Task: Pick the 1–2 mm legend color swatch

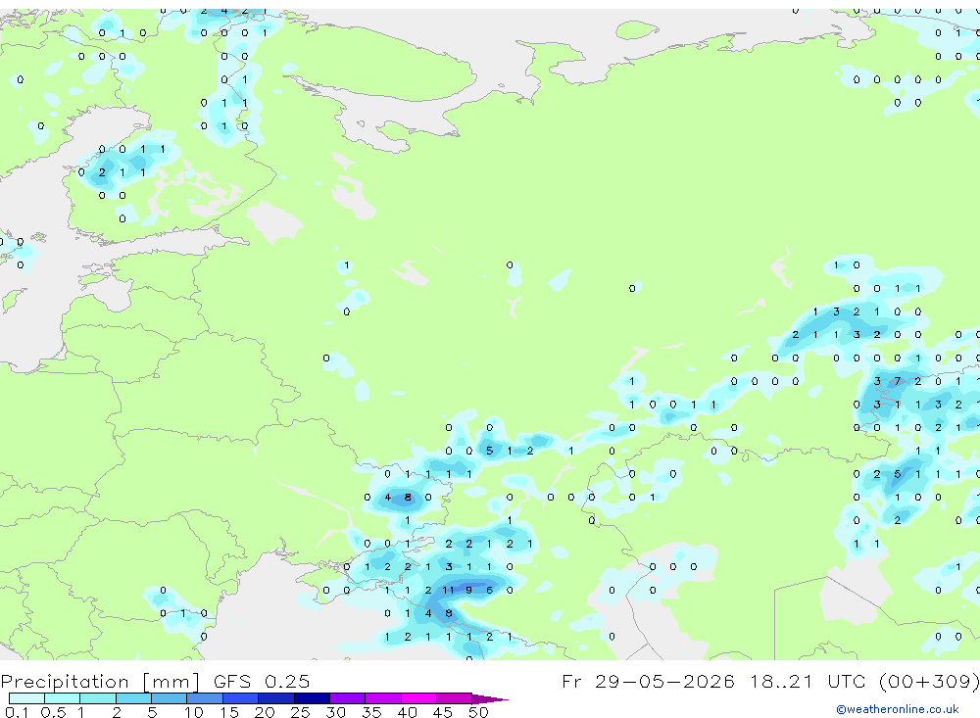Action: (x=98, y=698)
